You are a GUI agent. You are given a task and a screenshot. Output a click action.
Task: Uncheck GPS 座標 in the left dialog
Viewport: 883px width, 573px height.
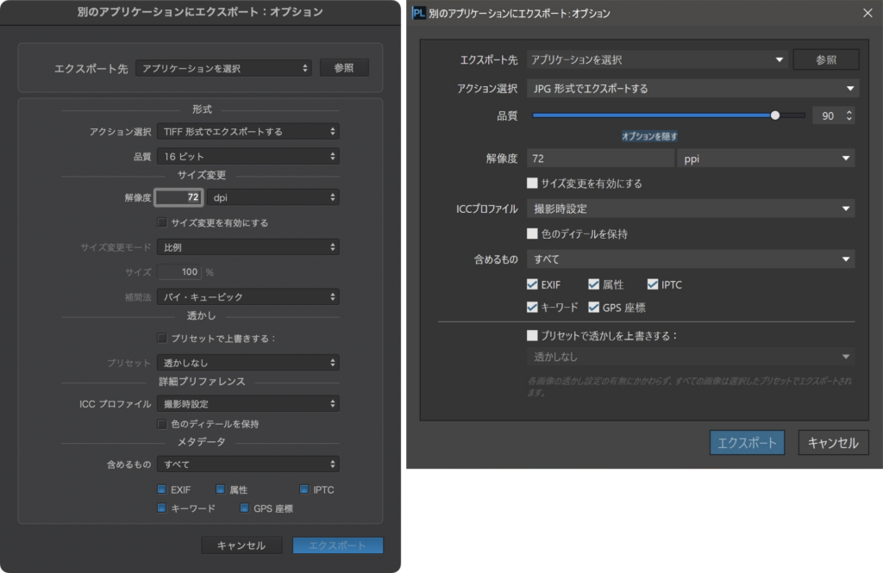point(244,508)
